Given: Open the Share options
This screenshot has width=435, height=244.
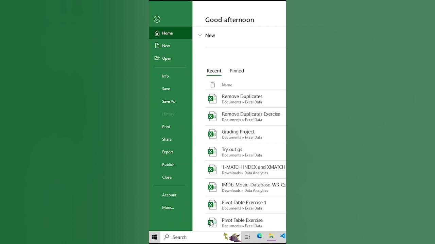Looking at the screenshot, I should (167, 139).
